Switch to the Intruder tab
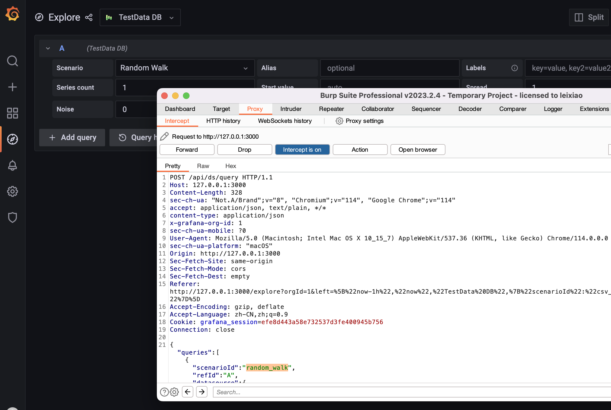Screen dimensions: 611x410 coord(291,109)
